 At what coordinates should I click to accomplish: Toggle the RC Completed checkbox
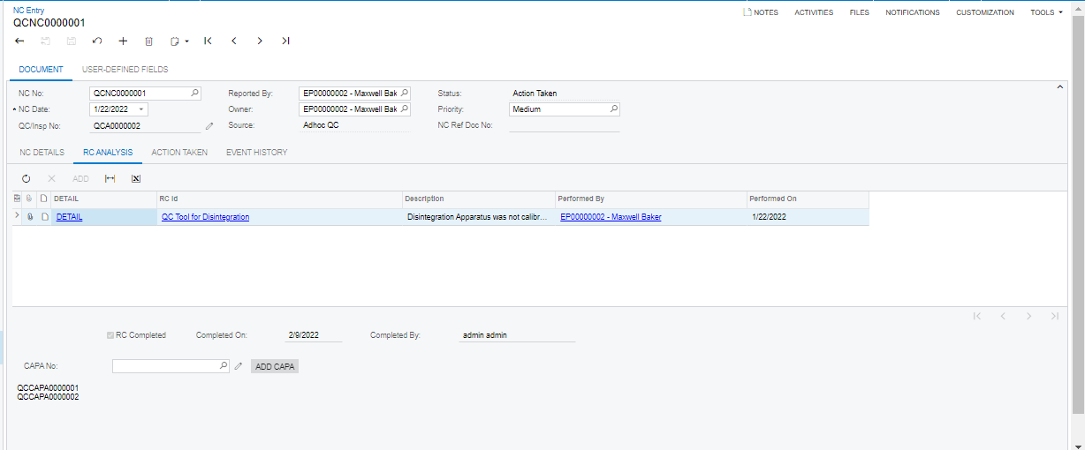110,335
